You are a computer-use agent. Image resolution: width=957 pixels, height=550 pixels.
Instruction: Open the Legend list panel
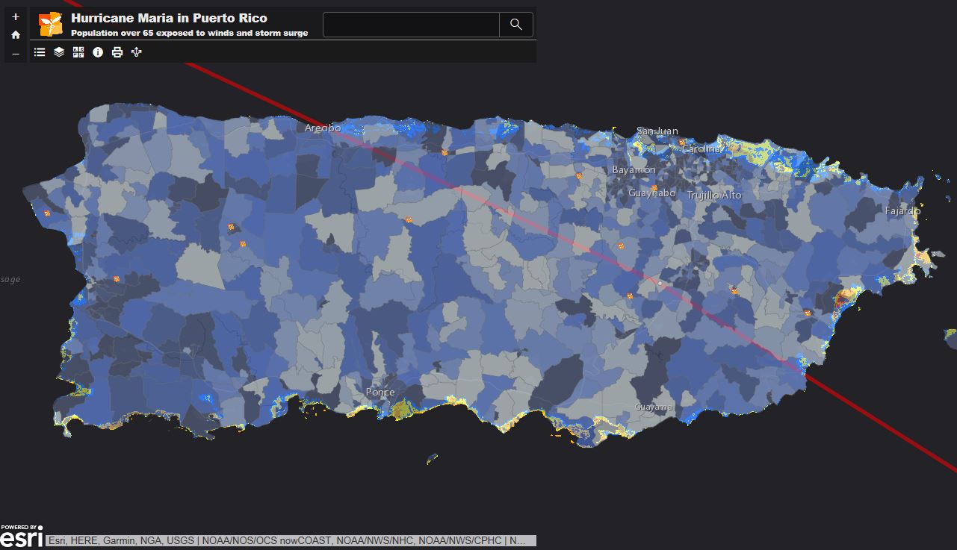(x=40, y=52)
